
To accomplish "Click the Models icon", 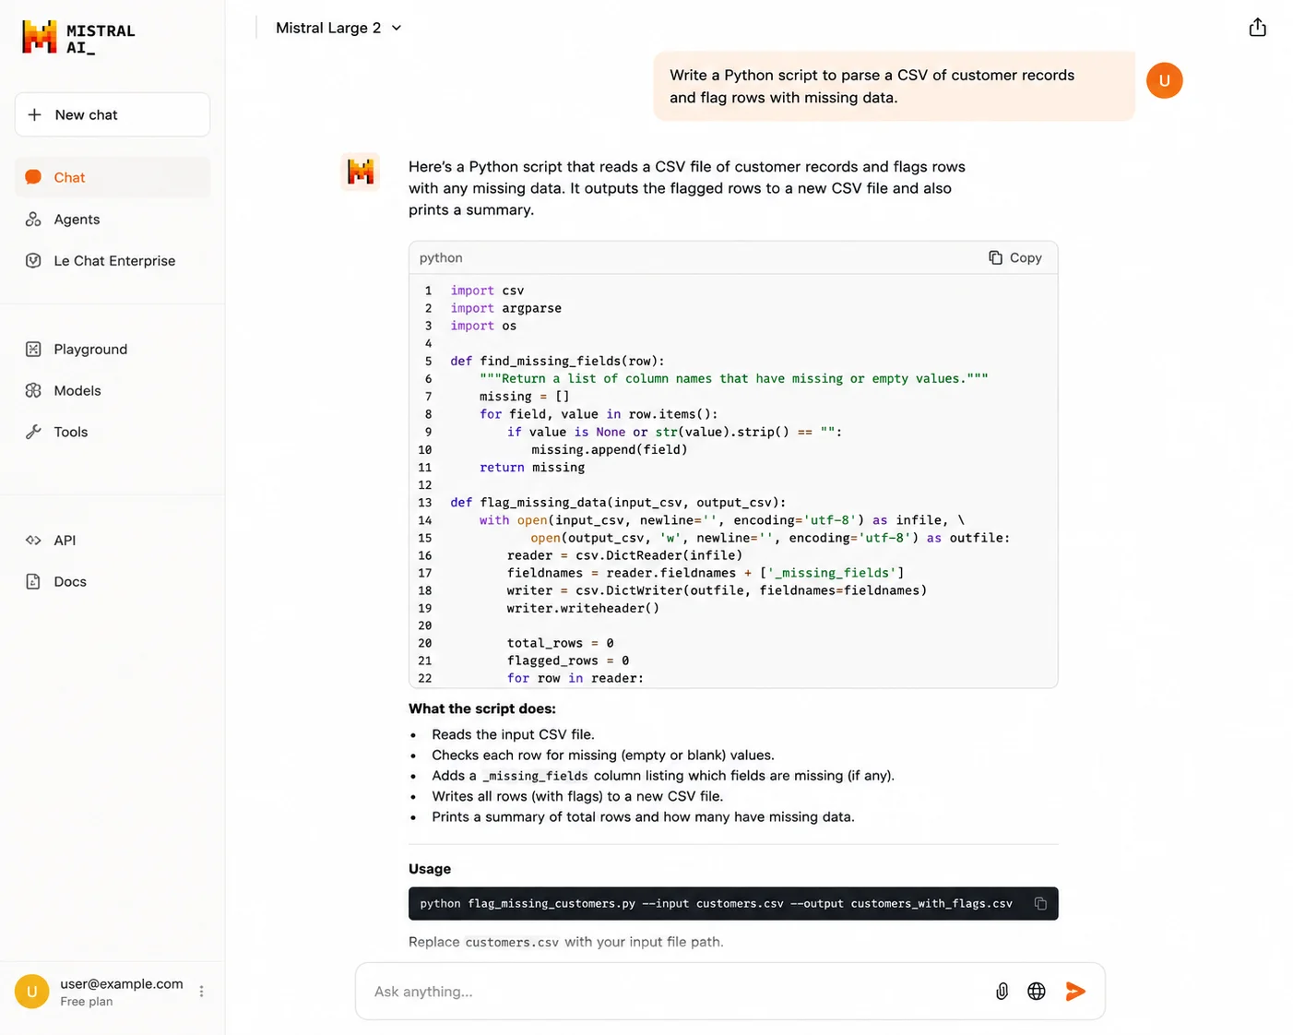I will [33, 390].
